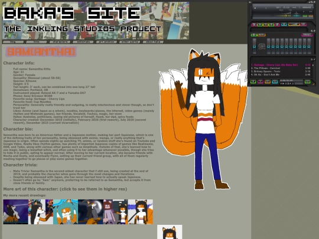This screenshot has width=319, height=239.
Task: Start playback with the green play button
Action: click(260, 25)
